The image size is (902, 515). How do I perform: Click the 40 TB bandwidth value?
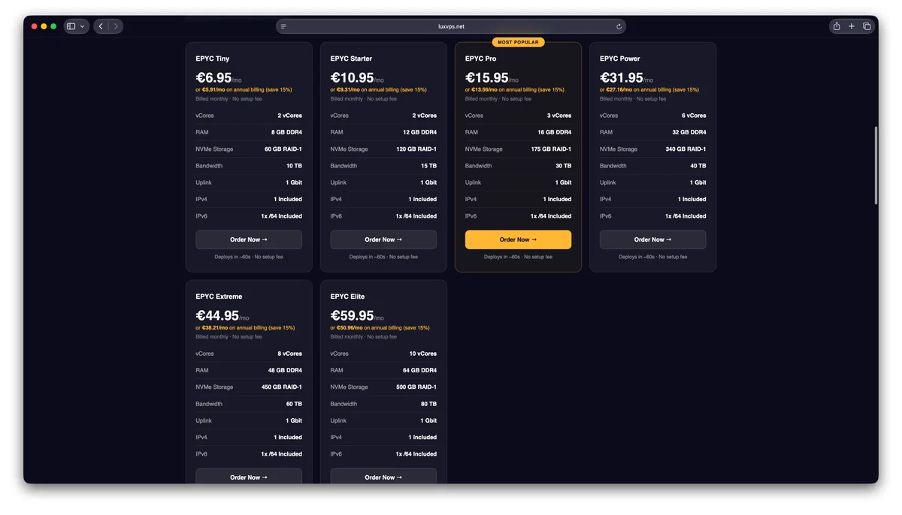point(698,166)
